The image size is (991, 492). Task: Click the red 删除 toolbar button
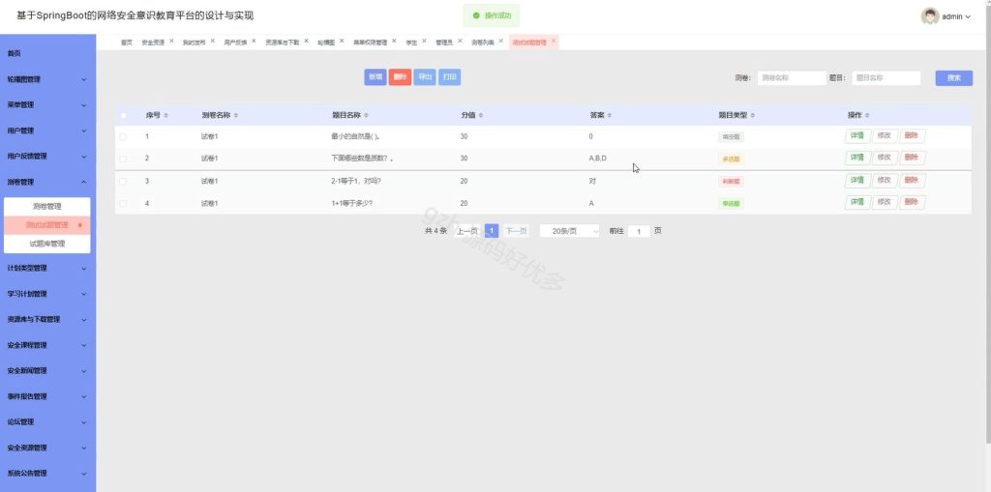pyautogui.click(x=400, y=77)
